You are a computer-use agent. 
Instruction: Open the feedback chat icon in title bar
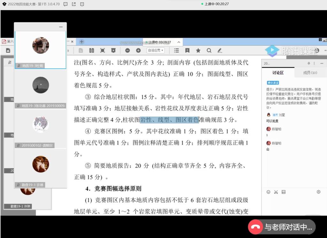click(x=65, y=4)
